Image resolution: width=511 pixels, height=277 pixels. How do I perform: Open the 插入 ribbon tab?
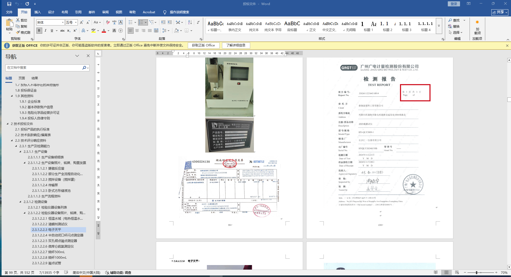coord(37,12)
